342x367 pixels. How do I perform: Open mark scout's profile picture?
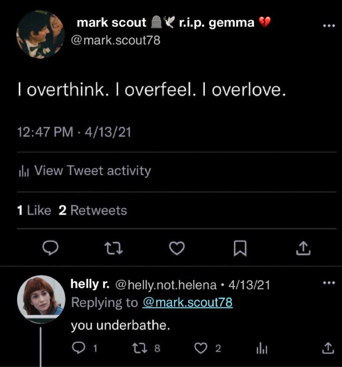pyautogui.click(x=40, y=34)
